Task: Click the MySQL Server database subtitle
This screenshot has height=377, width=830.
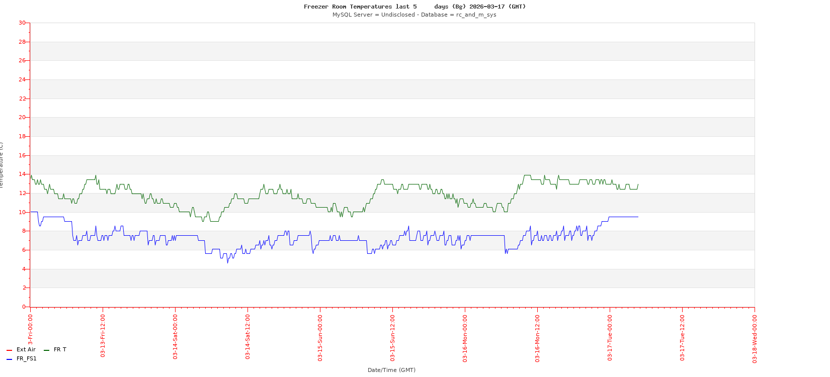Action: click(414, 15)
